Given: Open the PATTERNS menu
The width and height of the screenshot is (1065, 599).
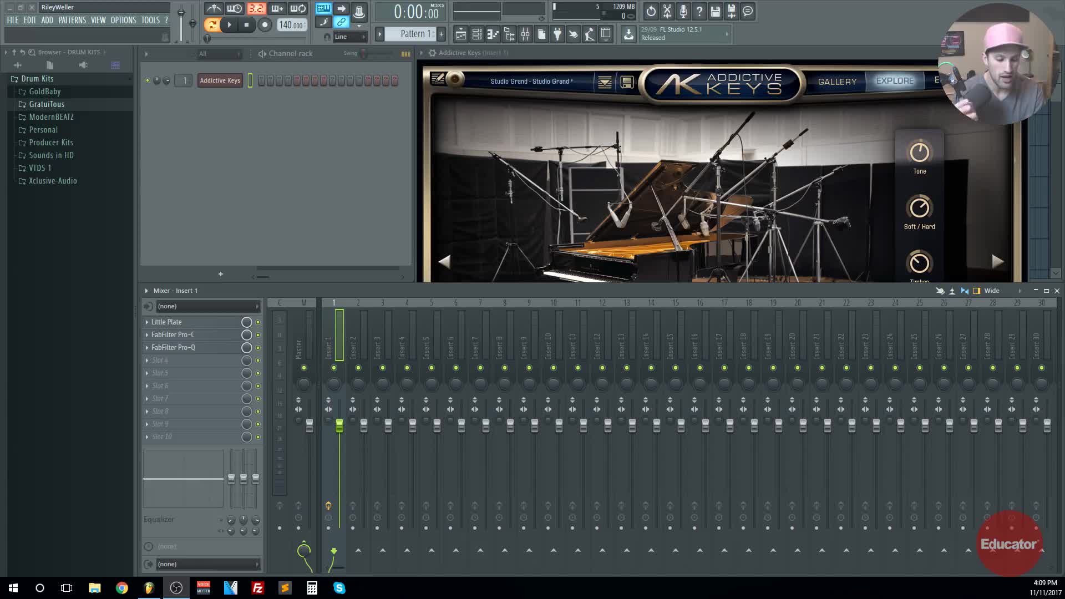Looking at the screenshot, I should pyautogui.click(x=72, y=20).
